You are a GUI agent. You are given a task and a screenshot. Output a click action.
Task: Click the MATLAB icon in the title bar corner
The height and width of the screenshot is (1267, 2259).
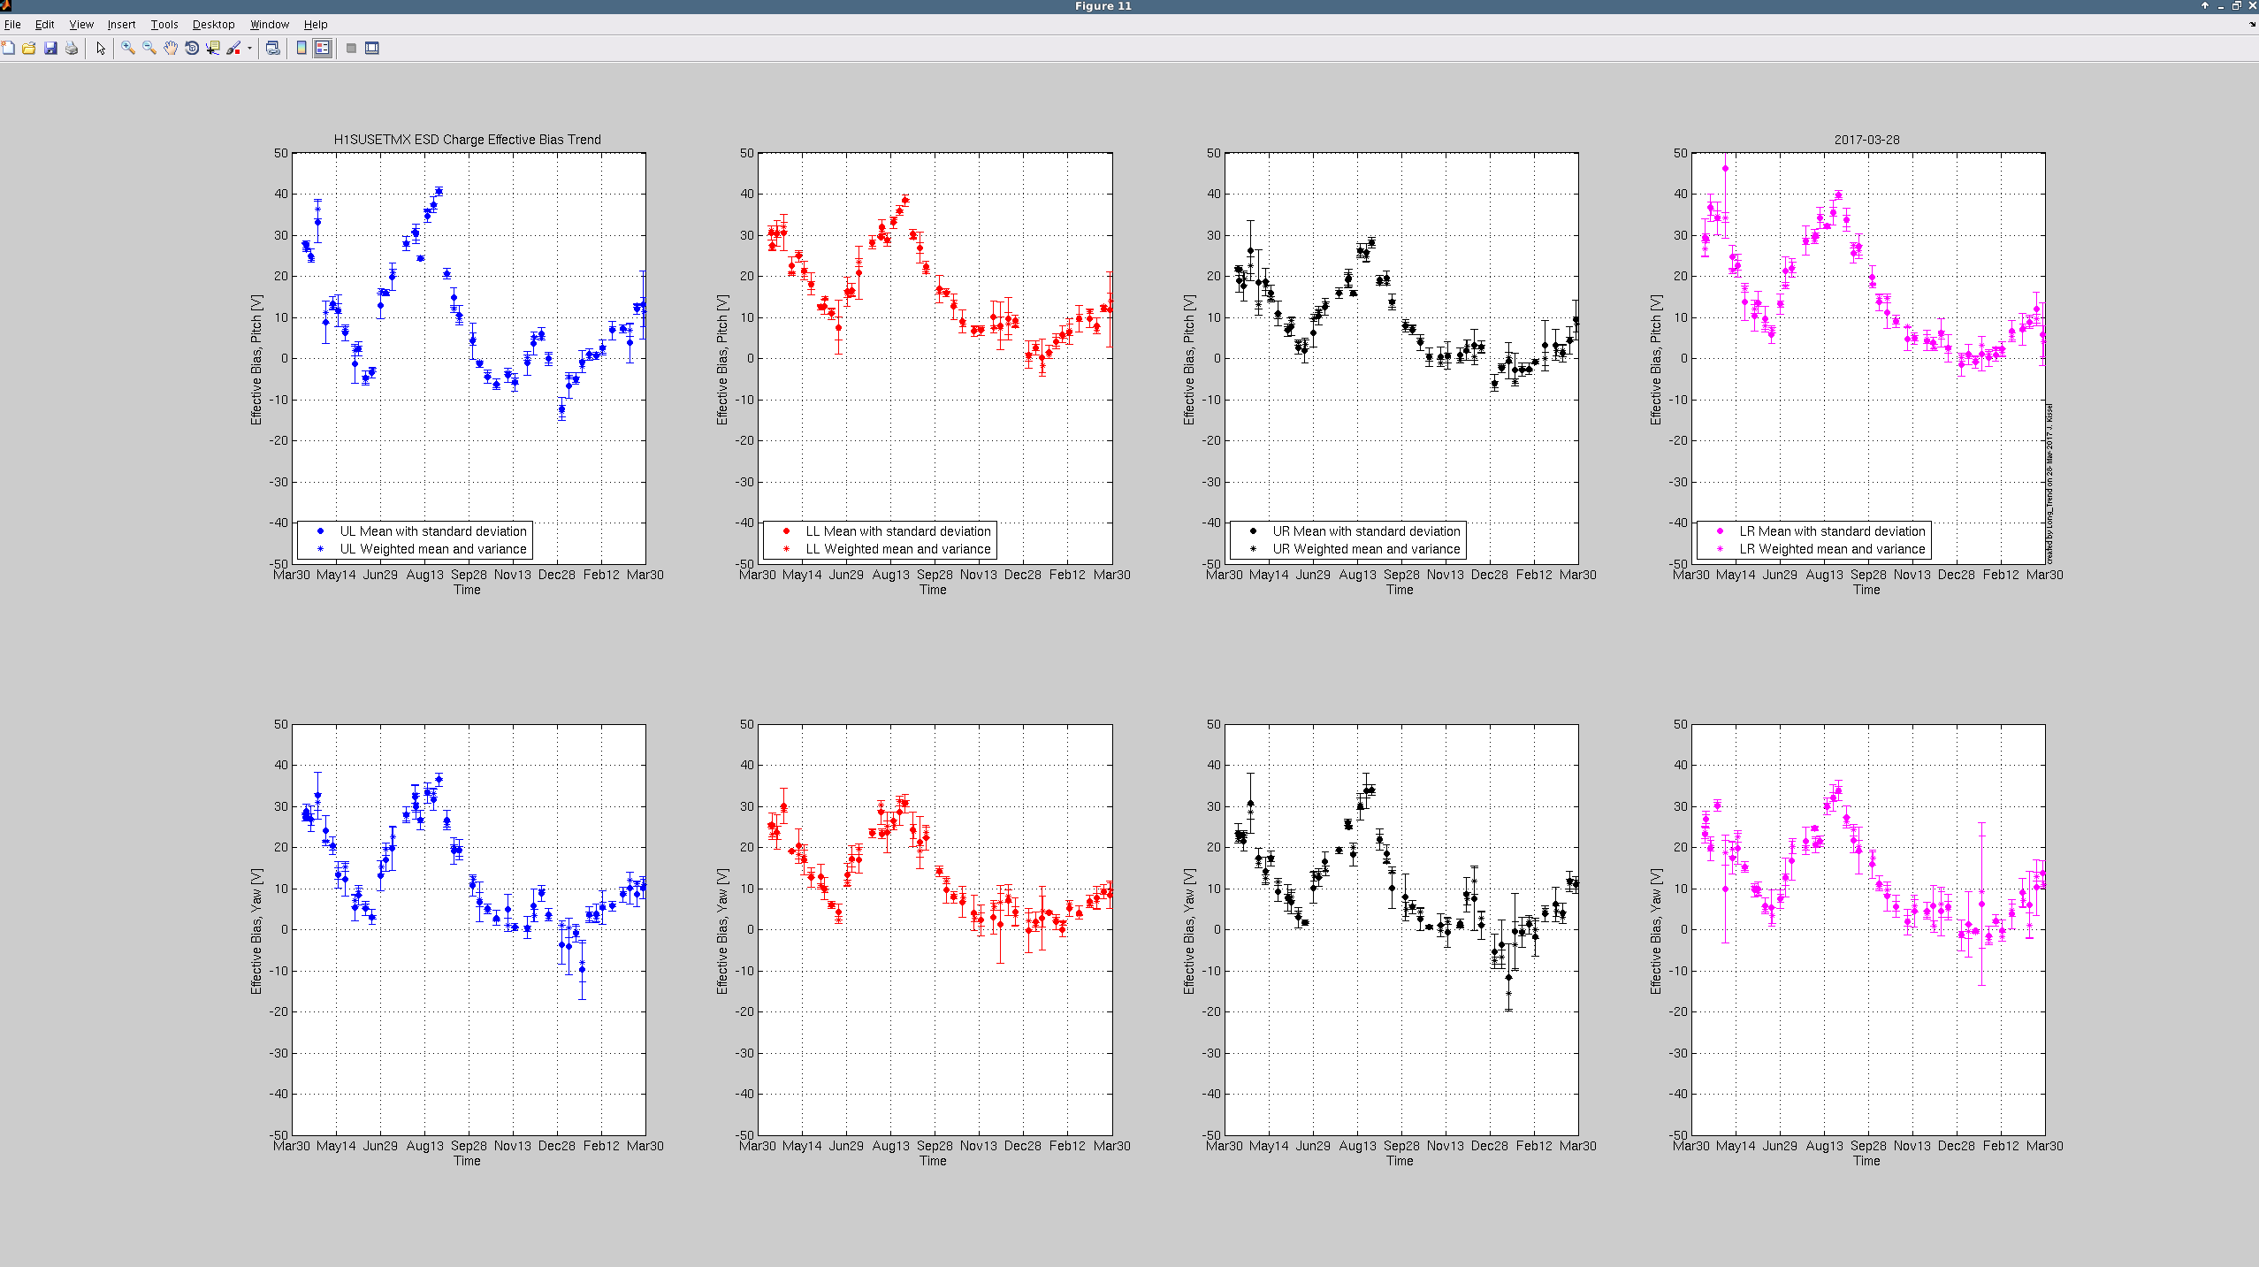coord(5,5)
